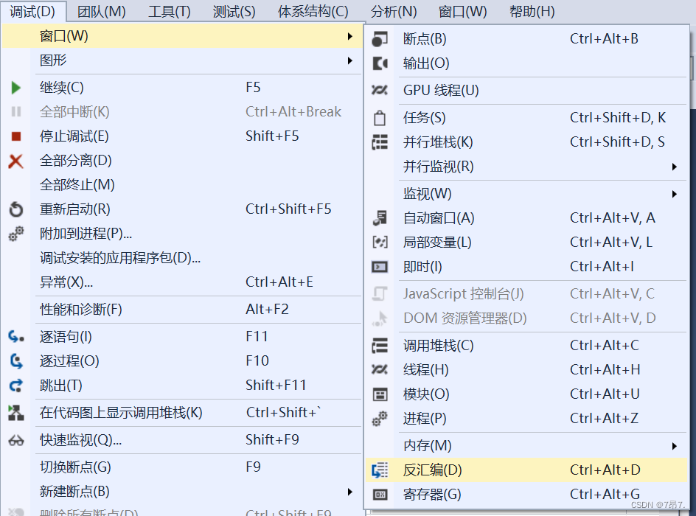Click the Step Into (逐语句) icon
Viewport: 696px width, 516px height.
pyautogui.click(x=16, y=337)
